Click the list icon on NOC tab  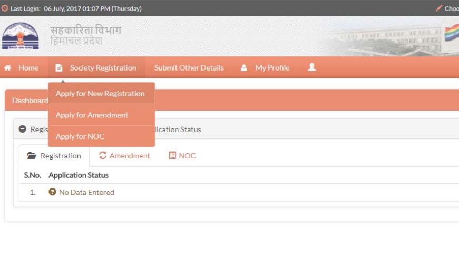[172, 155]
